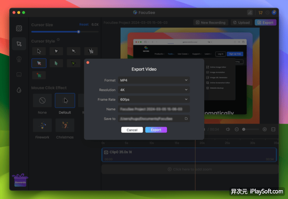Zoom out the timeline with minus icon
Image resolution: width=288 pixels, height=199 pixels.
237,130
